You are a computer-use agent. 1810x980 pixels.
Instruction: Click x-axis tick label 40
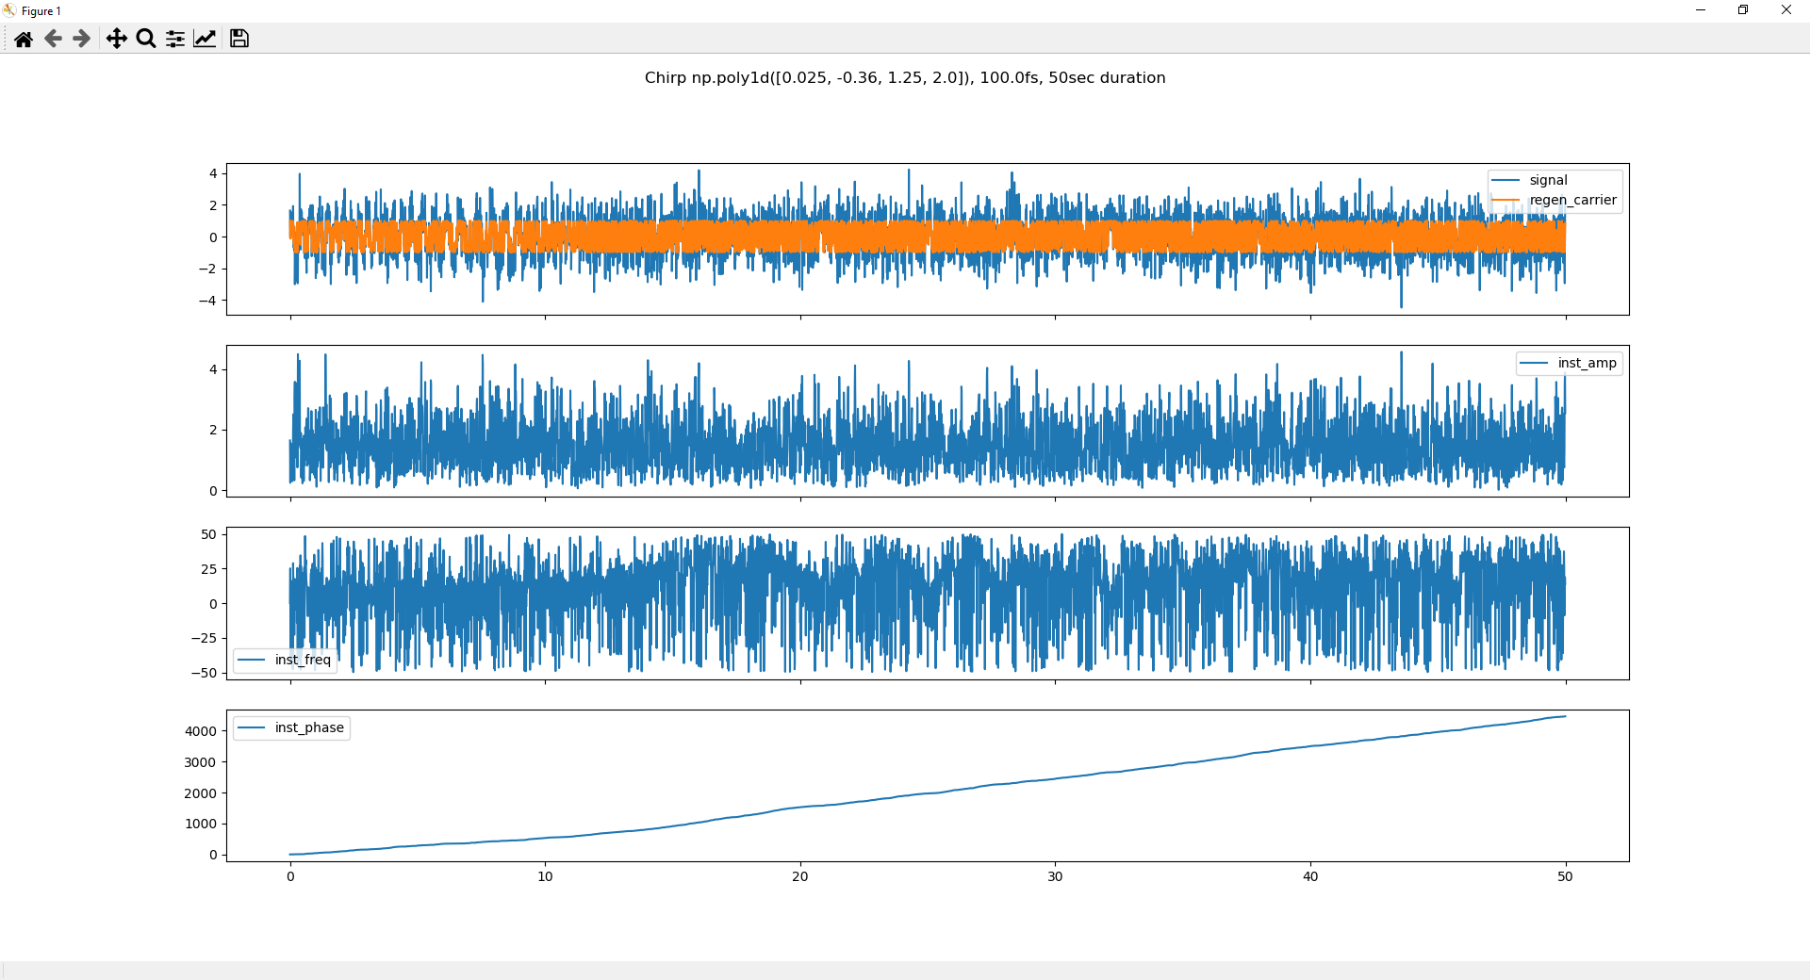pos(1310,876)
